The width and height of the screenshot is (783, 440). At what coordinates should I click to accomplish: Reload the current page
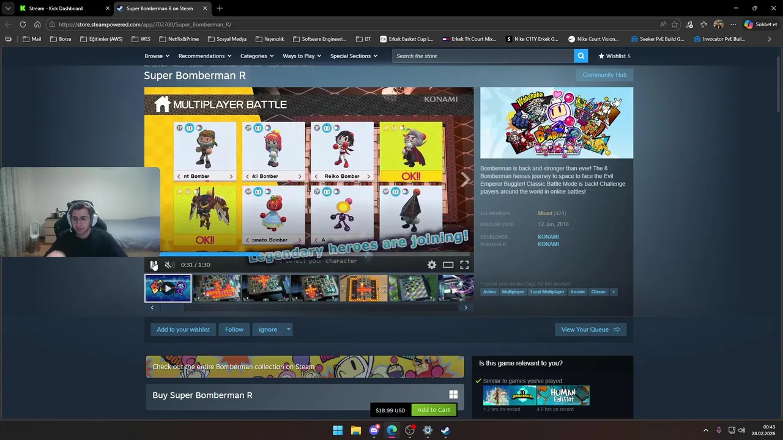tap(23, 24)
